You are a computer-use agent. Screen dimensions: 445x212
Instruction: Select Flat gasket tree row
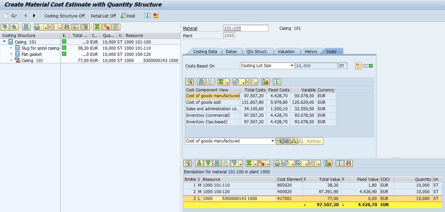click(x=32, y=54)
